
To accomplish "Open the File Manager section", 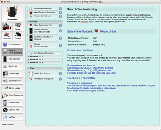I will pos(13,73).
